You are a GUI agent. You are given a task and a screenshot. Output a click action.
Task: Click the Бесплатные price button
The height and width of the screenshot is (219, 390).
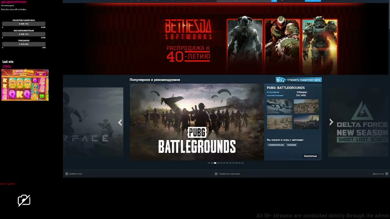(x=310, y=156)
